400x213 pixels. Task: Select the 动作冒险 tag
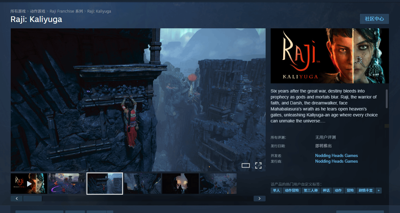291,190
